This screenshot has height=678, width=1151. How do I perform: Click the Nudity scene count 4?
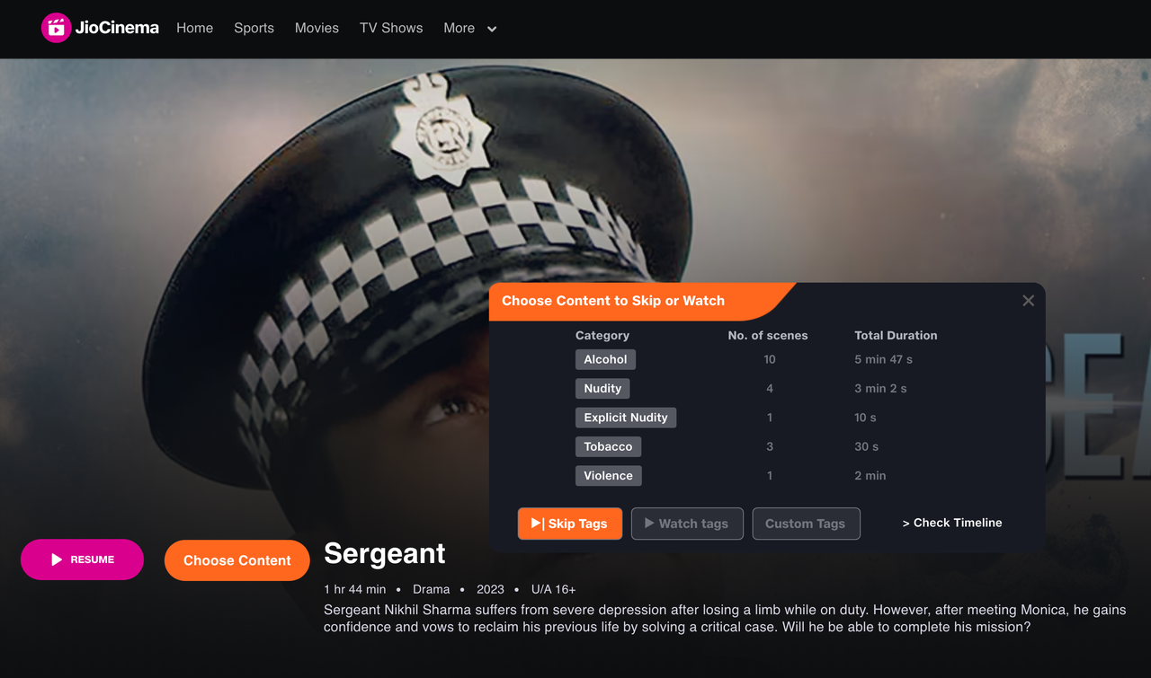pos(770,389)
